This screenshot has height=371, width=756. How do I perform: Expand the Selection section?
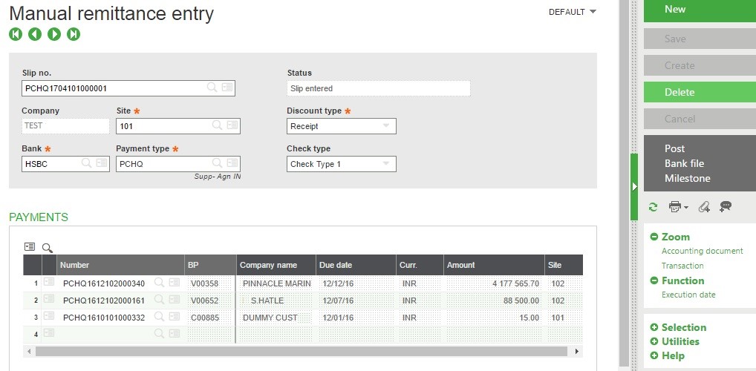click(654, 327)
